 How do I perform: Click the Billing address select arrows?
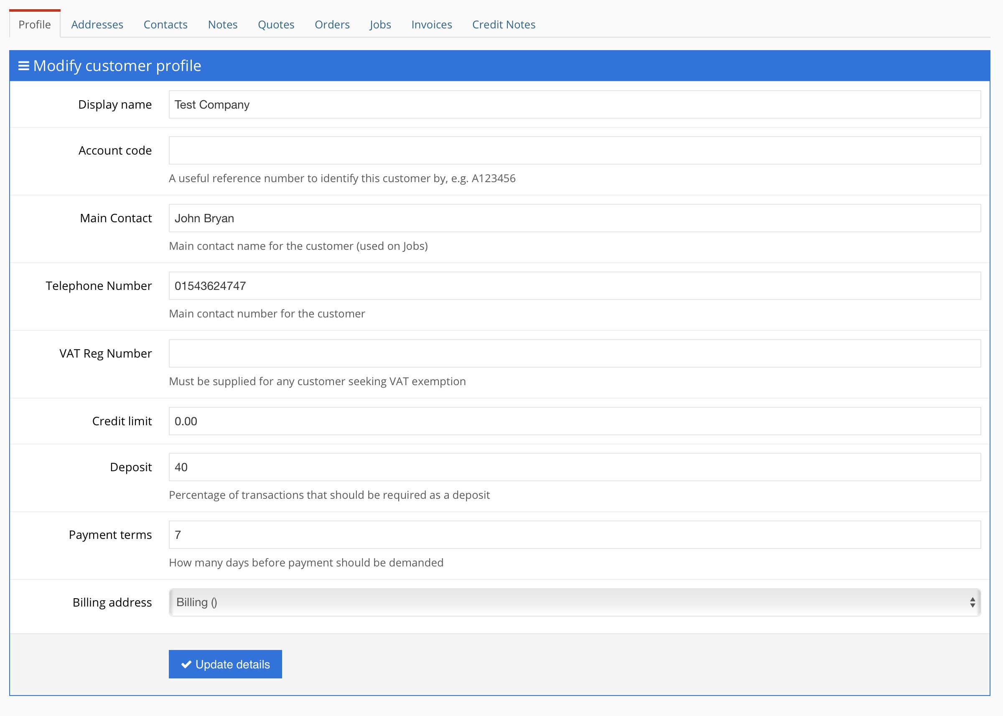coord(972,602)
